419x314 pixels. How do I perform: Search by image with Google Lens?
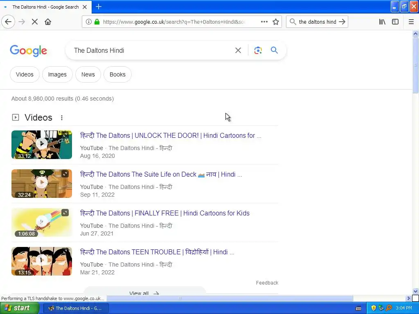point(258,50)
